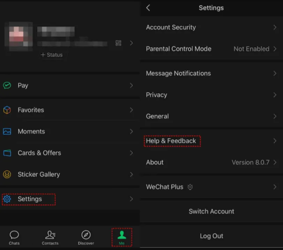Viewport: 283px width, 250px height.
Task: Tap the Cards & Offers wallet icon
Action: click(x=7, y=153)
